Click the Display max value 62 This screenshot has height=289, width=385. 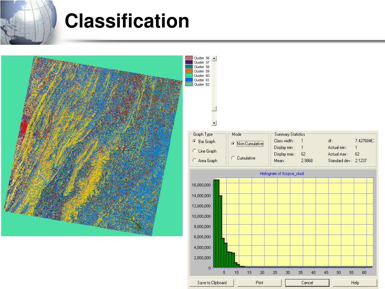pos(303,154)
